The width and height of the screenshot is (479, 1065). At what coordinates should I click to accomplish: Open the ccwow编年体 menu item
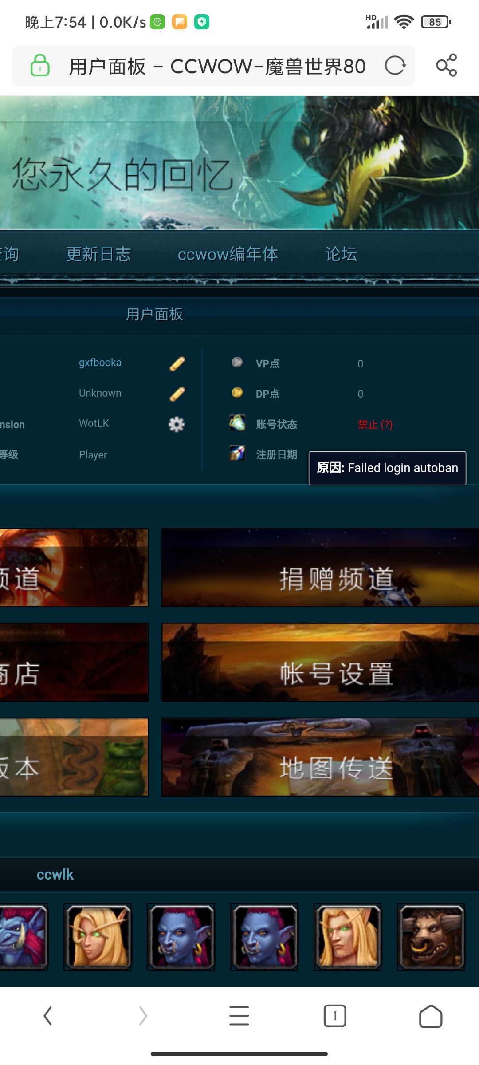[x=228, y=254]
